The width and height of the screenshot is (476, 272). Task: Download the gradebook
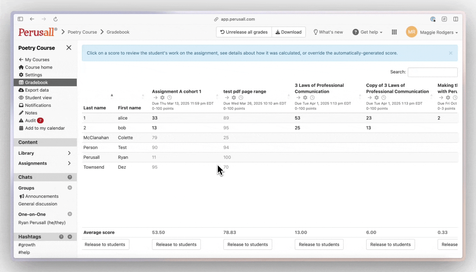click(x=288, y=32)
